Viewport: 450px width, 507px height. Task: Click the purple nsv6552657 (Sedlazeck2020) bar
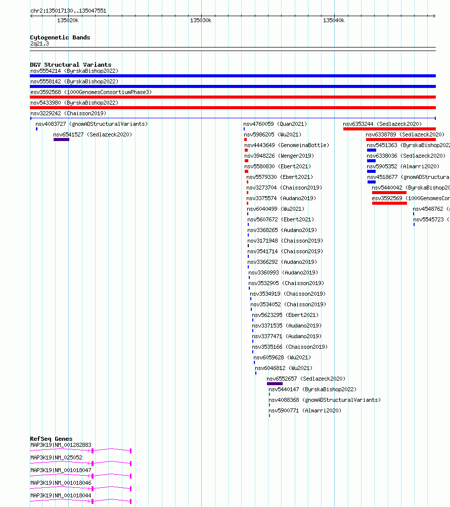pos(275,384)
